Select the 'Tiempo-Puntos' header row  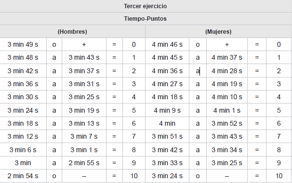[146, 19]
